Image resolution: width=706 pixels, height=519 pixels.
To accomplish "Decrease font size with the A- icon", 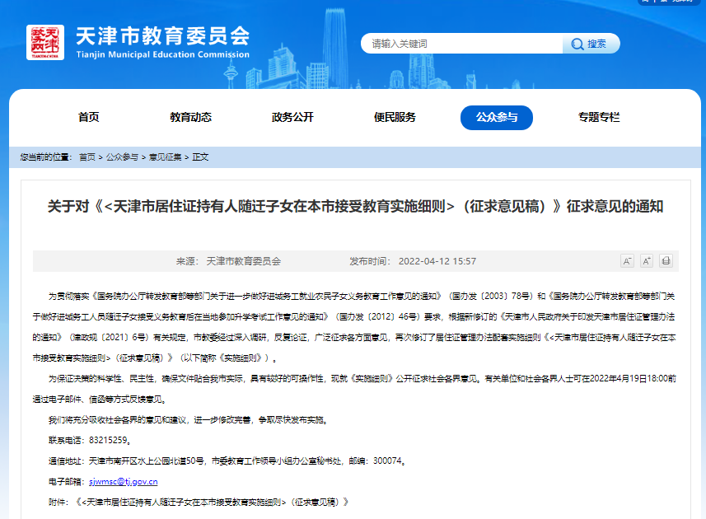I will point(627,260).
